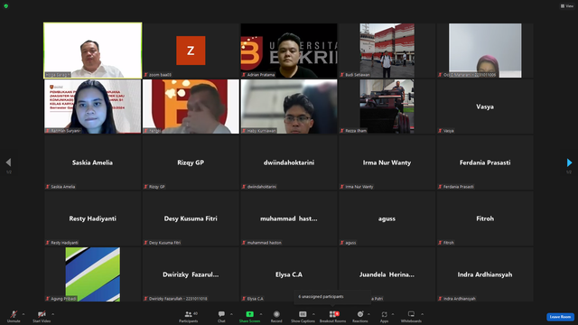Click the Indra Ardhiansyah name tile
This screenshot has height=325, width=578.
485,274
